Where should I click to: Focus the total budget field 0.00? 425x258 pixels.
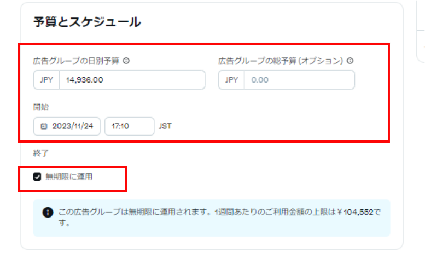pos(299,80)
